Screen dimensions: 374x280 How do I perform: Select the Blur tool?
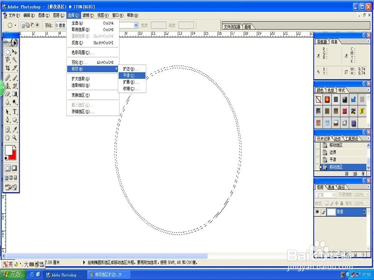tap(7, 102)
